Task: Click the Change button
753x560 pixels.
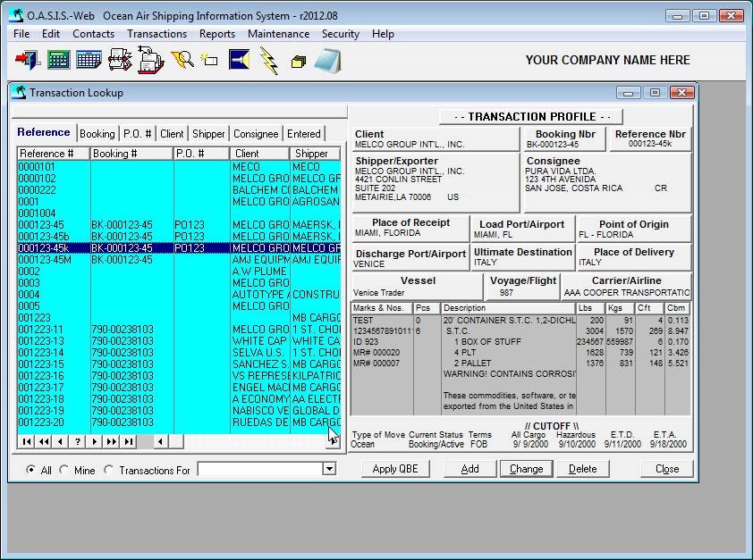Action: [x=526, y=469]
